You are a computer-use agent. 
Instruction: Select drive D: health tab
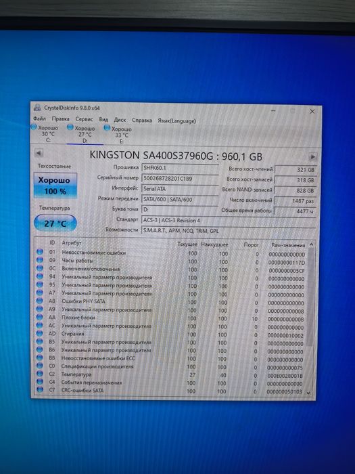(x=85, y=135)
